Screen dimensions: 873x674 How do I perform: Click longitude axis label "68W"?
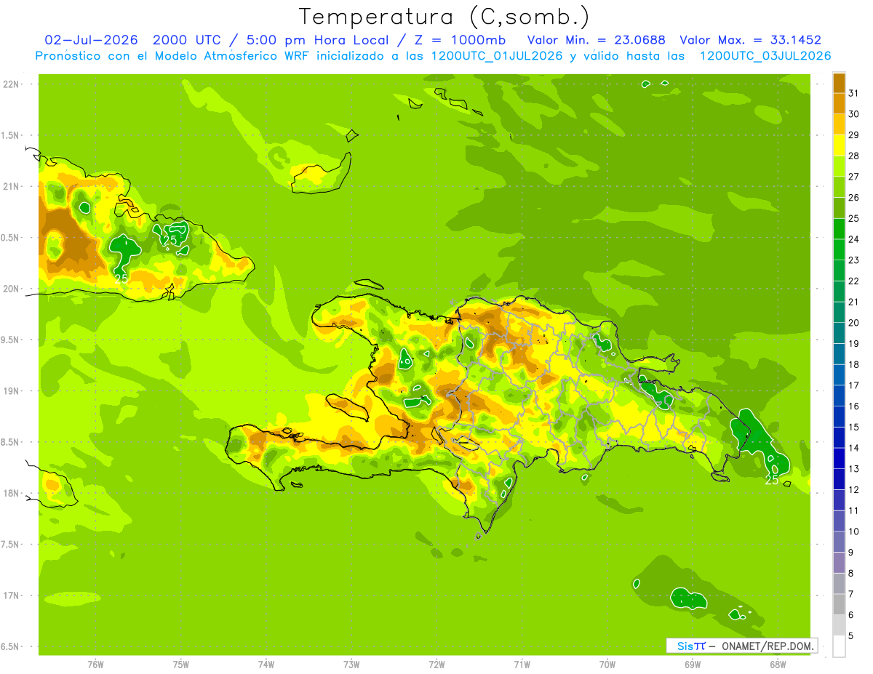778,665
